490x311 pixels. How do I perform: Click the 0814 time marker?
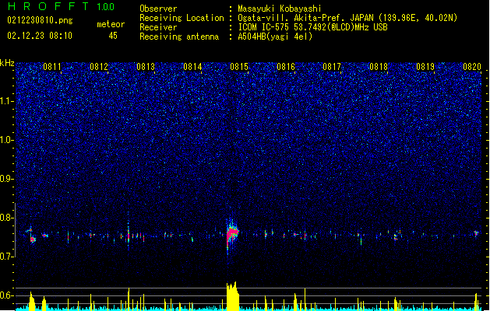pos(192,67)
